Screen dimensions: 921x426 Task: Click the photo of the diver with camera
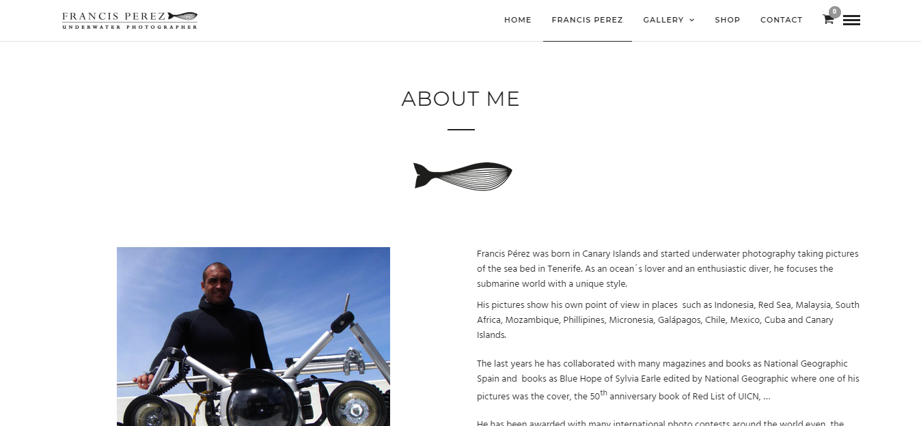pyautogui.click(x=253, y=337)
